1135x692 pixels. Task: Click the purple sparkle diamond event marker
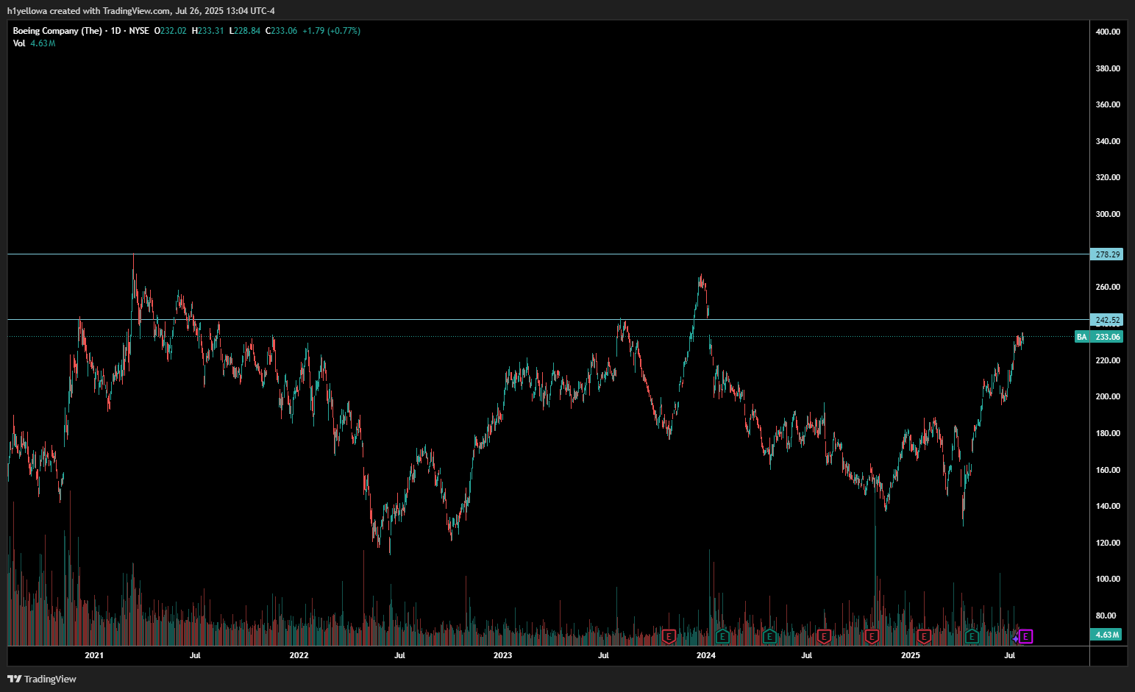pos(1015,638)
